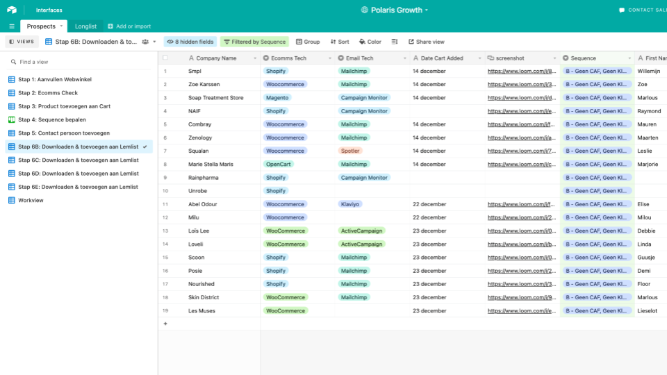
Task: Click Add or import
Action: 129,26
